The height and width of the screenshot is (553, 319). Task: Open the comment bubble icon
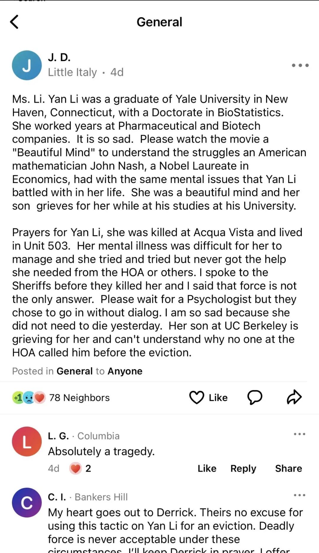click(x=255, y=397)
